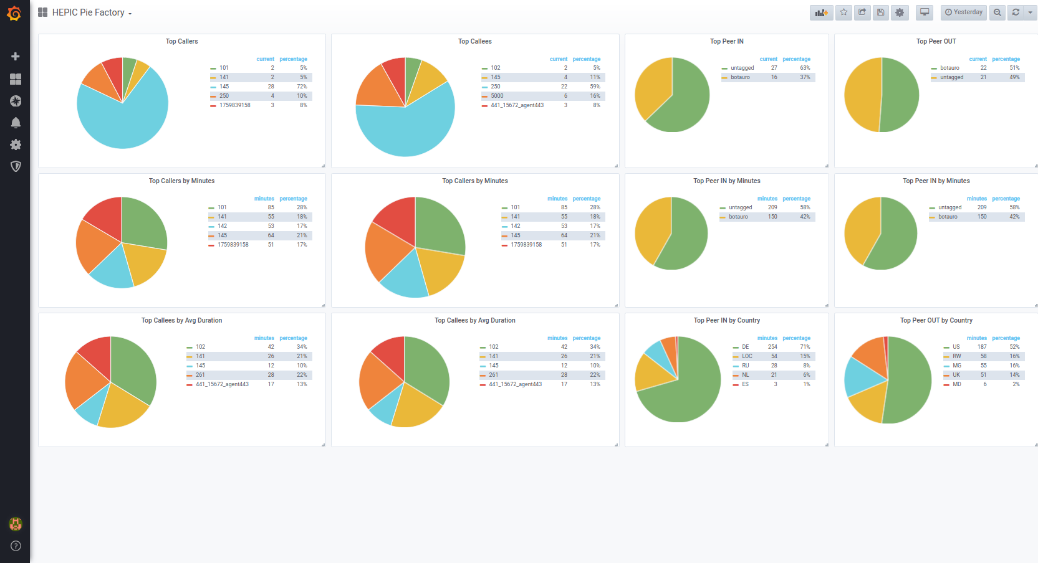Screen dimensions: 1038x563
Task: Toggle the US series in legend
Action: (956, 347)
